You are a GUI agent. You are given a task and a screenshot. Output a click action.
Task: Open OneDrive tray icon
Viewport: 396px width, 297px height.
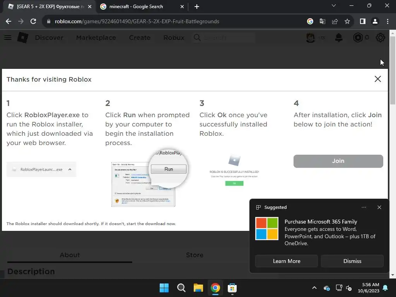tap(326, 288)
